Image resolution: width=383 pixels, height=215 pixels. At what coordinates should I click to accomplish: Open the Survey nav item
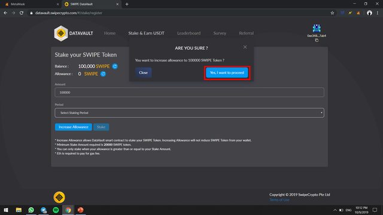220,33
